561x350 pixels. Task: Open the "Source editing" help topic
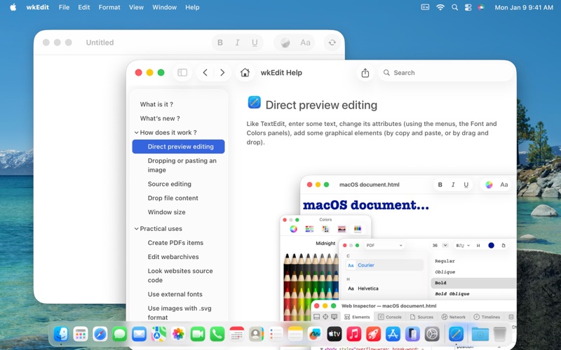point(170,184)
